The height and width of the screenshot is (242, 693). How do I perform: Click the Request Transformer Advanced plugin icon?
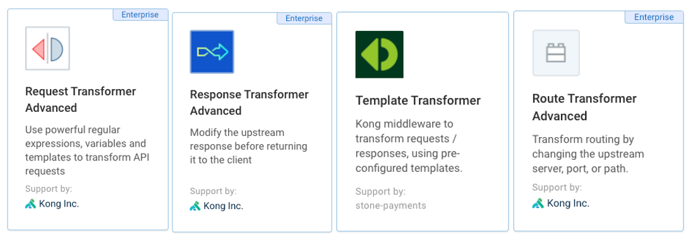pos(47,48)
